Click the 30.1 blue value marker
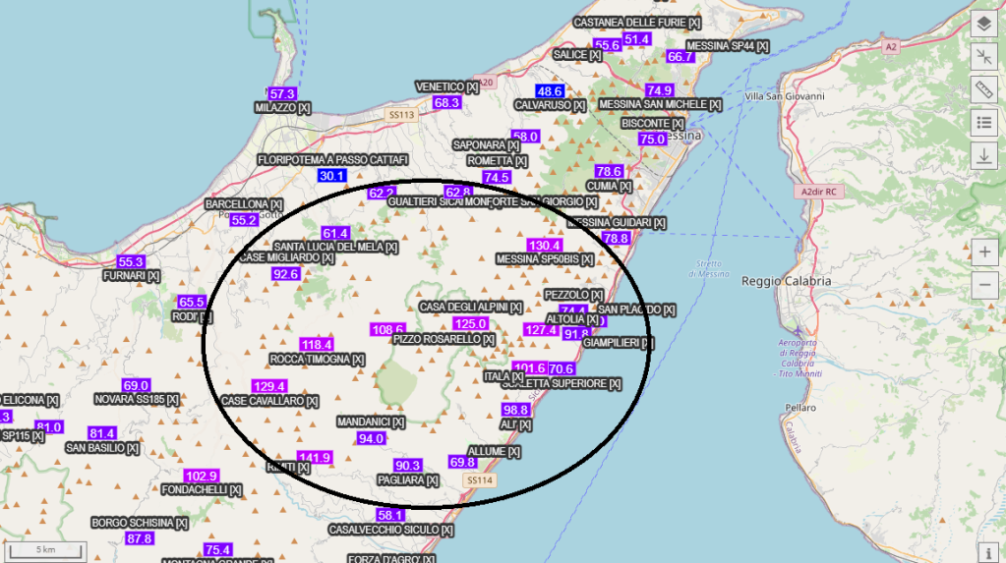This screenshot has height=563, width=1006. coord(332,176)
